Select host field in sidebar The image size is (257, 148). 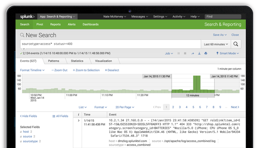pos(26,131)
